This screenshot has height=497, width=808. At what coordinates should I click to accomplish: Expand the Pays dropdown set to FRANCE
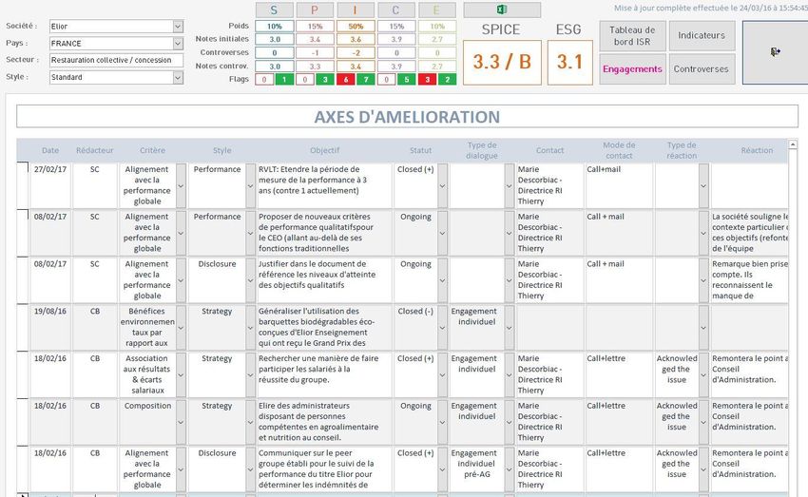(178, 44)
